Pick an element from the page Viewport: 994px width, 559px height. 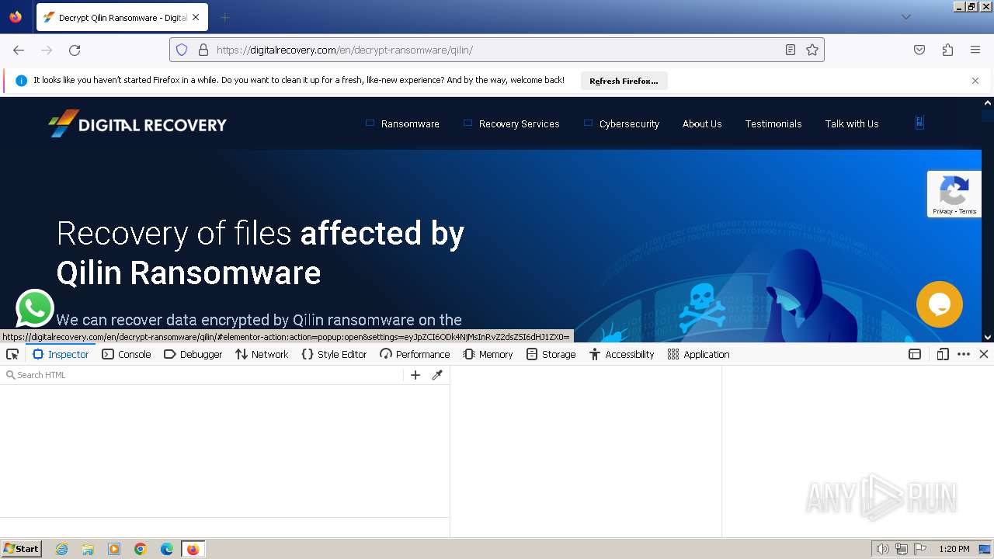coord(12,354)
